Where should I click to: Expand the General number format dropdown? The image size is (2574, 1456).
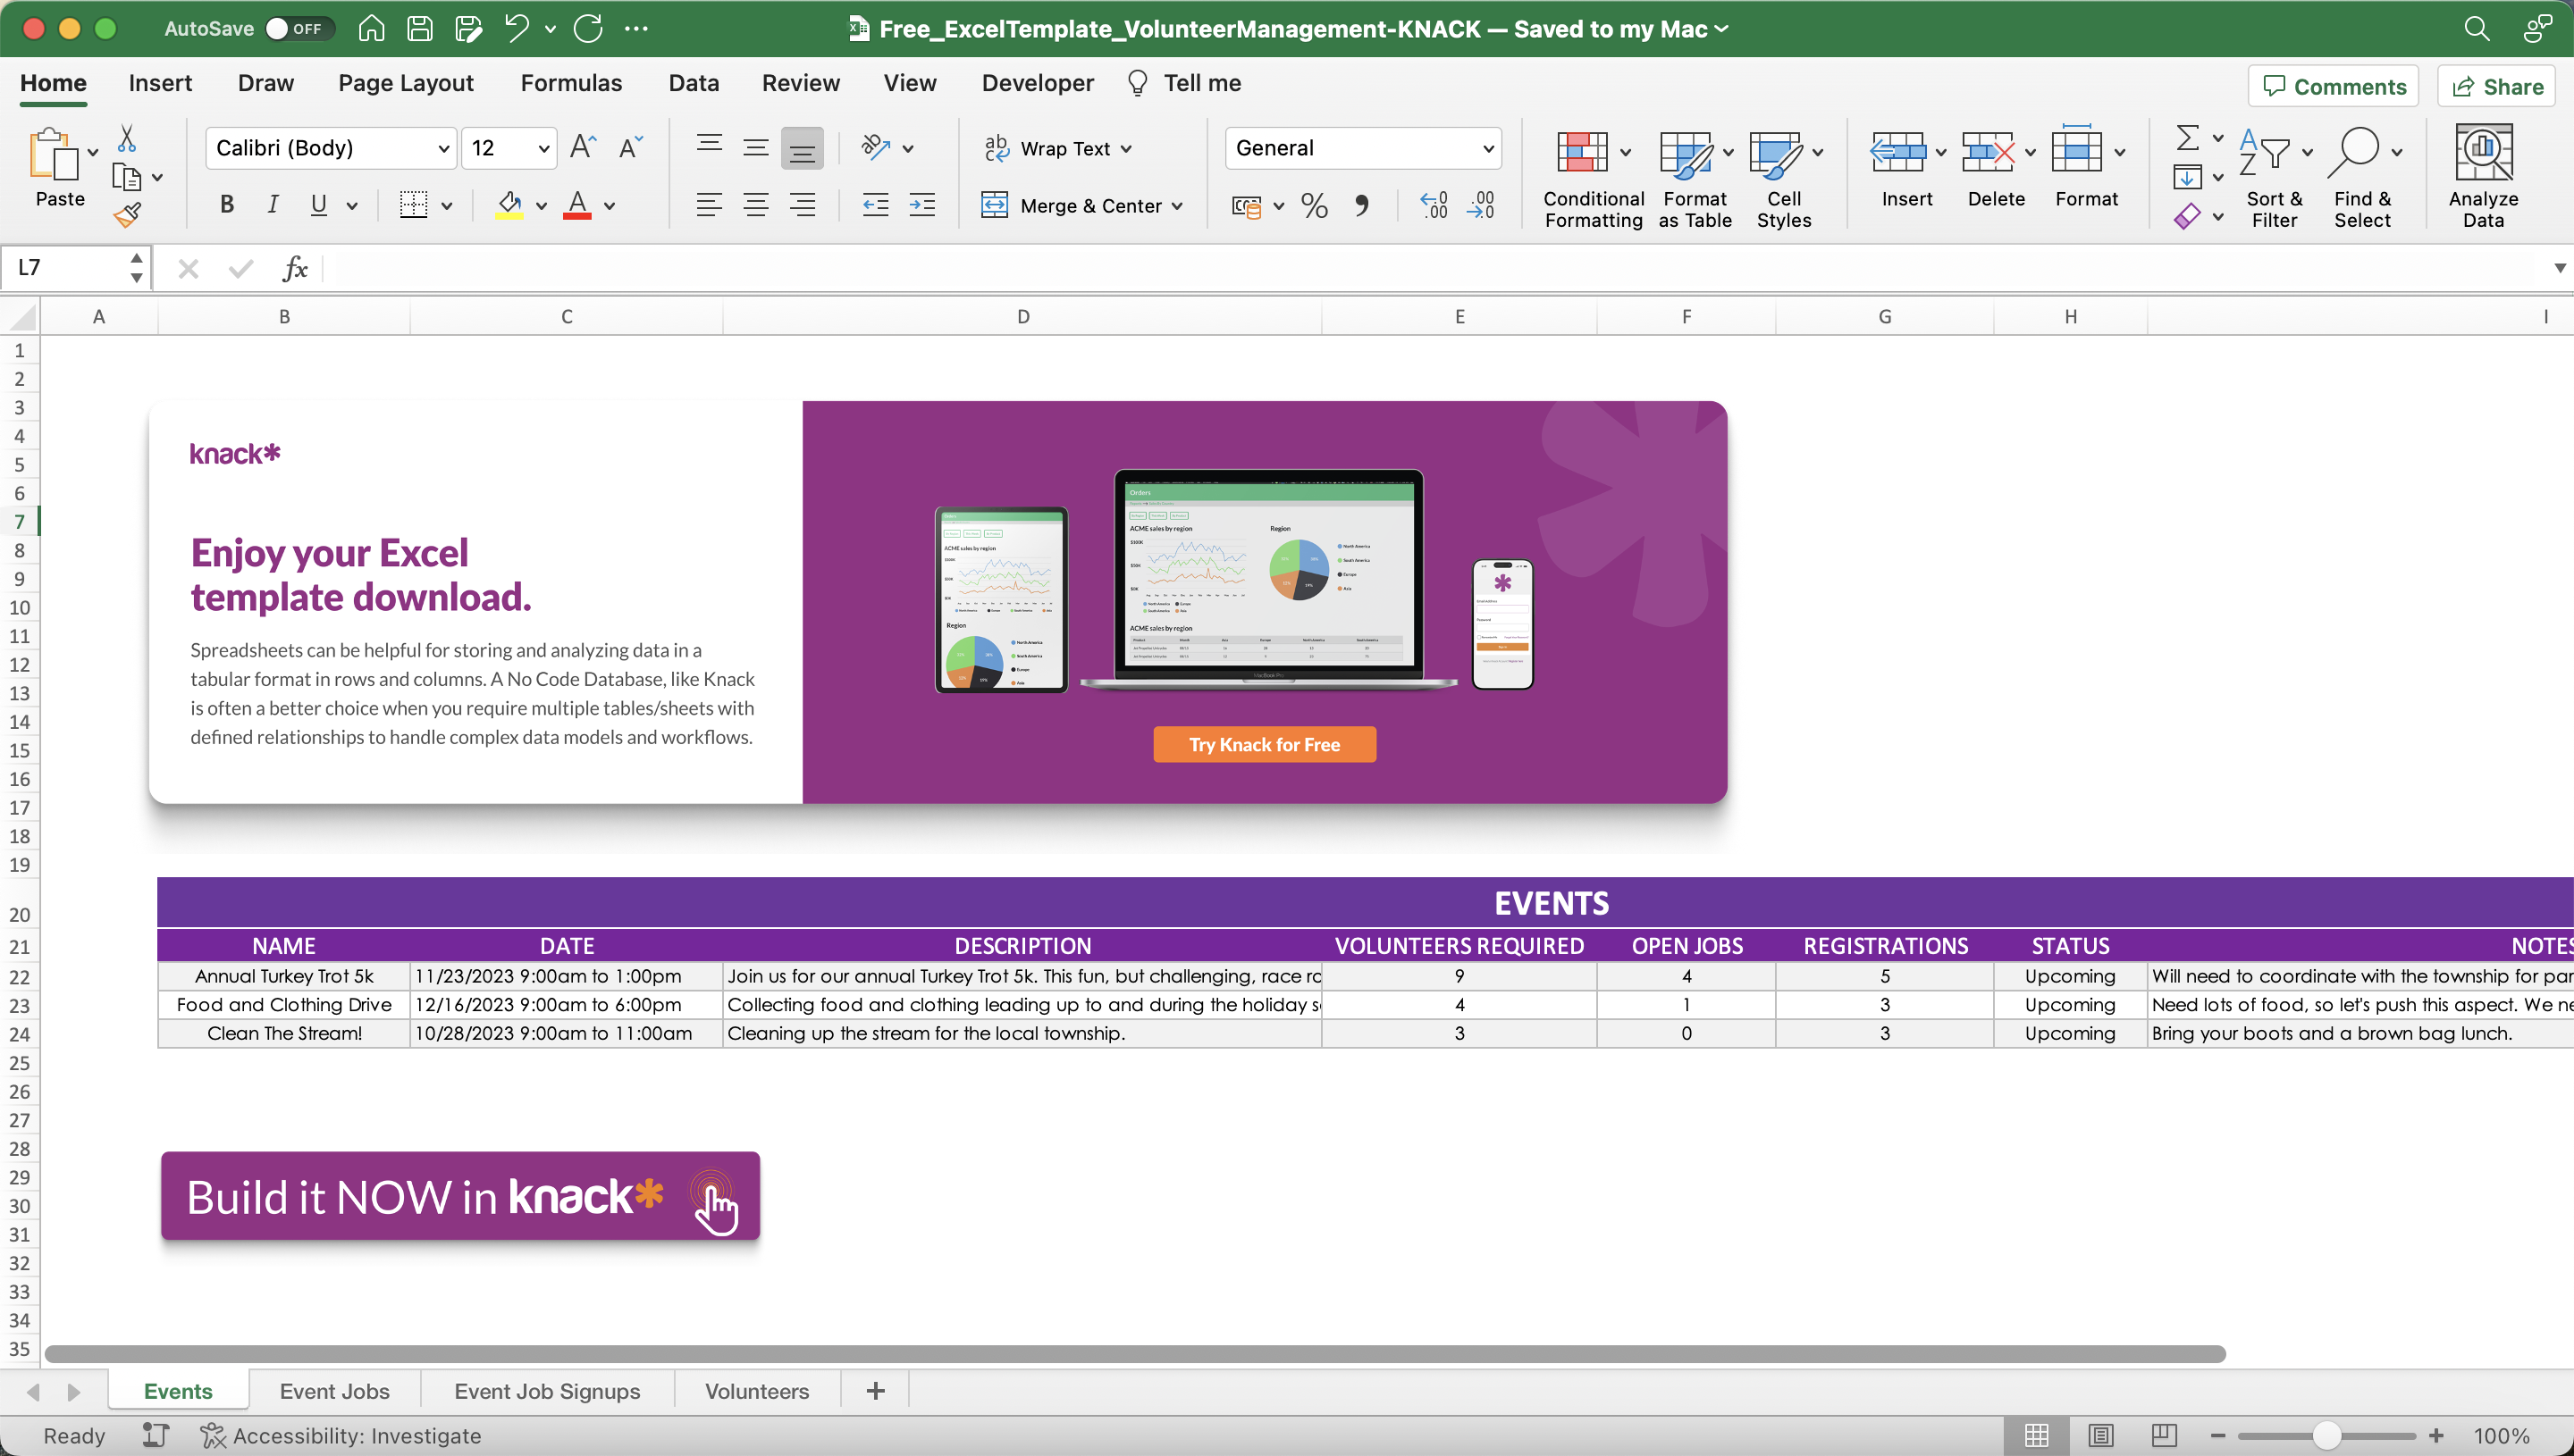[x=1487, y=149]
